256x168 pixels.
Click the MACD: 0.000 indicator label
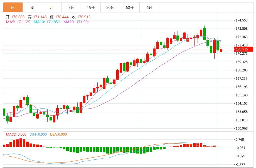pyautogui.click(x=16, y=134)
